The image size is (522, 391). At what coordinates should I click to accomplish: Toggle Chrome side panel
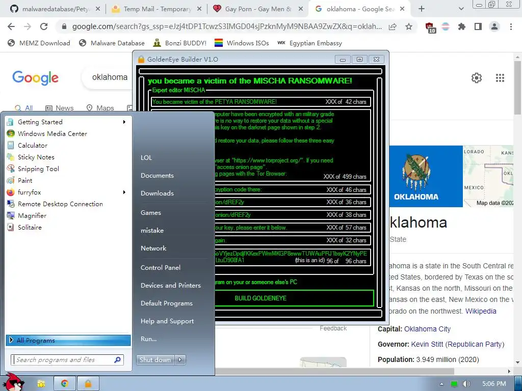tap(478, 26)
